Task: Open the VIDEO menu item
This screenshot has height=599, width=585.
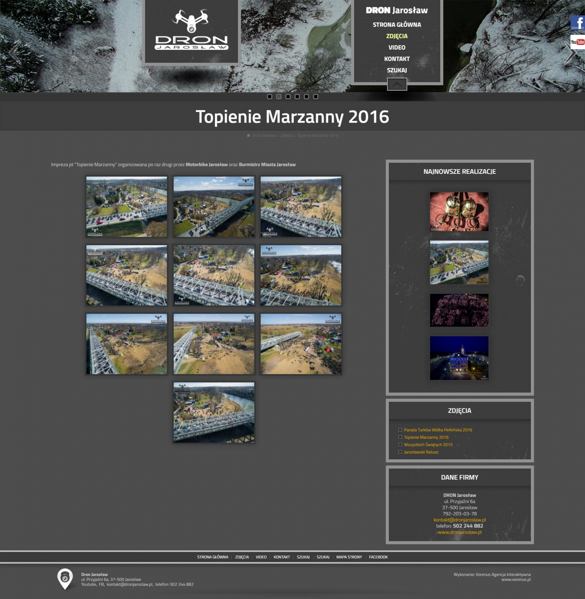Action: (397, 47)
